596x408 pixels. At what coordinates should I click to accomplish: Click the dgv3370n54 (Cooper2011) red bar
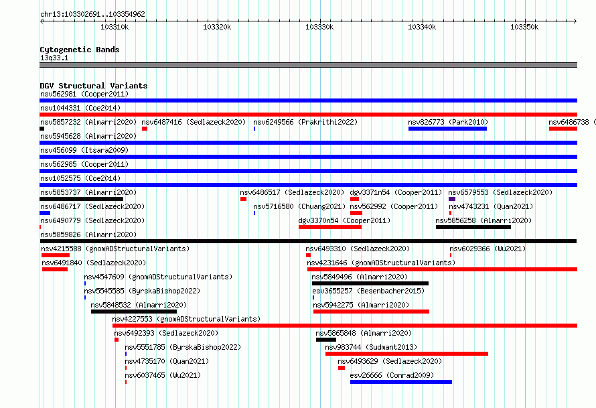pyautogui.click(x=330, y=227)
